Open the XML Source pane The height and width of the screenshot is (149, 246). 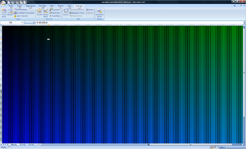pyautogui.click(x=66, y=12)
